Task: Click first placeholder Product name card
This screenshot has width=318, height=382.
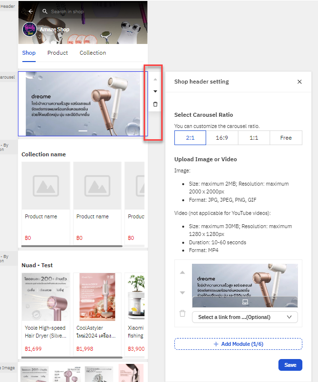Action: pyautogui.click(x=45, y=203)
